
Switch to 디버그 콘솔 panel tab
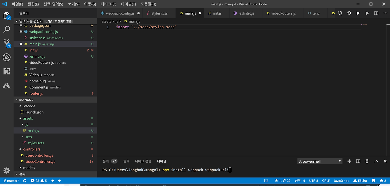coord(143,161)
